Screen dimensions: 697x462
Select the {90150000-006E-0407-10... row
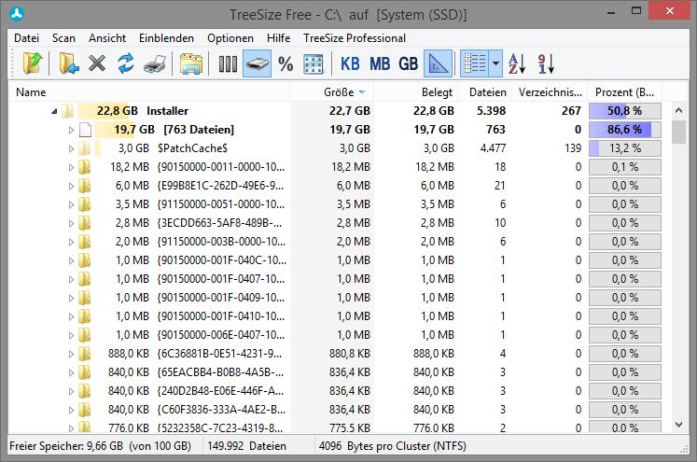pyautogui.click(x=335, y=335)
